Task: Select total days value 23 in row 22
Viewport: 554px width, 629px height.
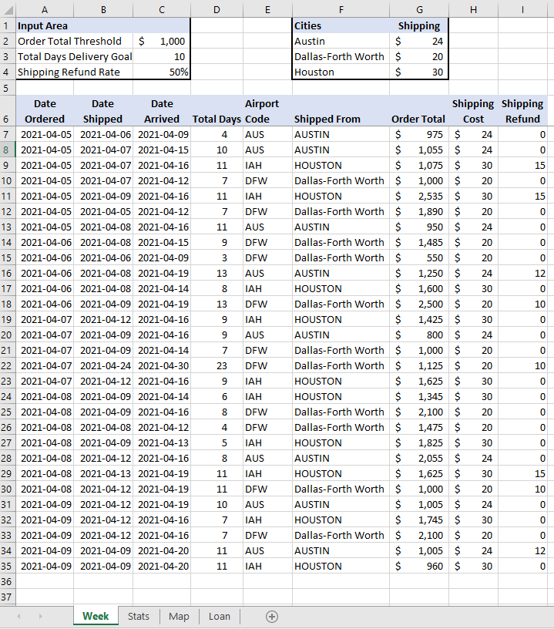Action: (x=217, y=366)
